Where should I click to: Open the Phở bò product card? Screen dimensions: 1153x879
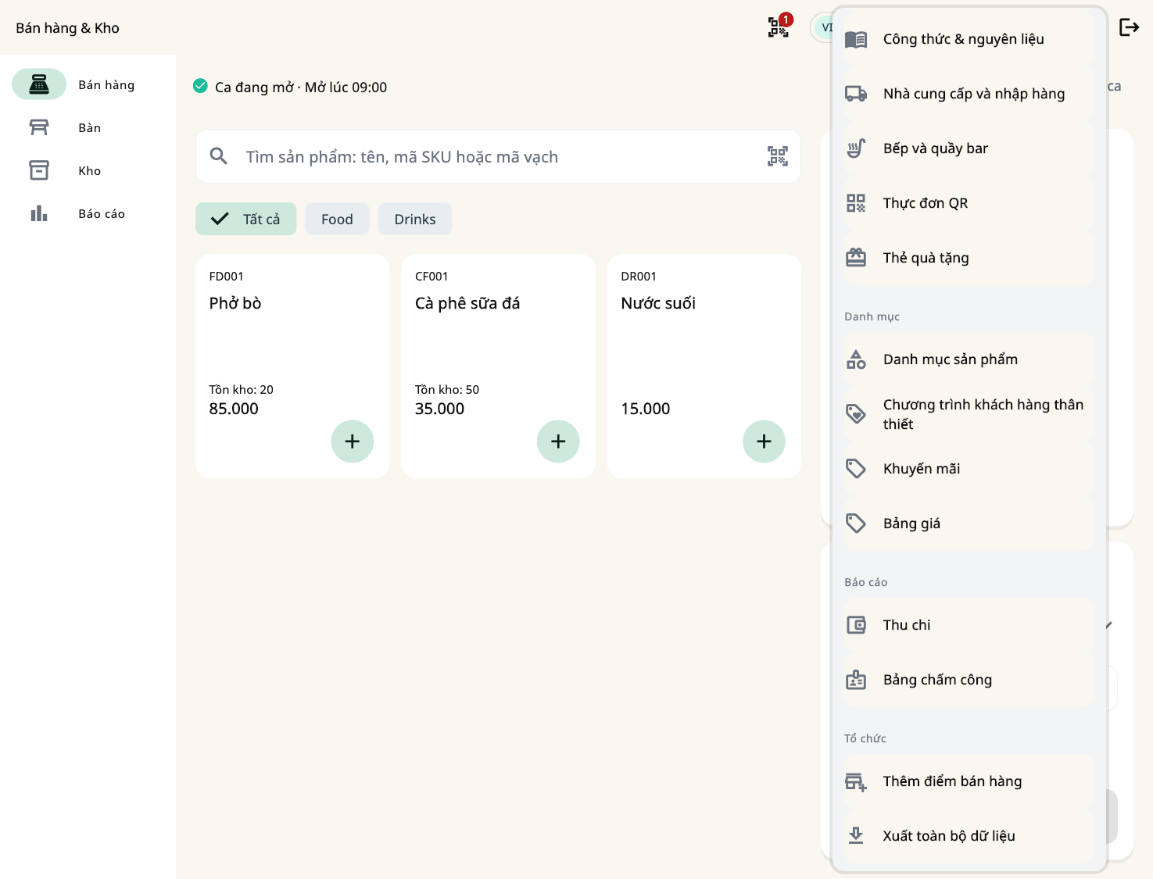pyautogui.click(x=292, y=366)
